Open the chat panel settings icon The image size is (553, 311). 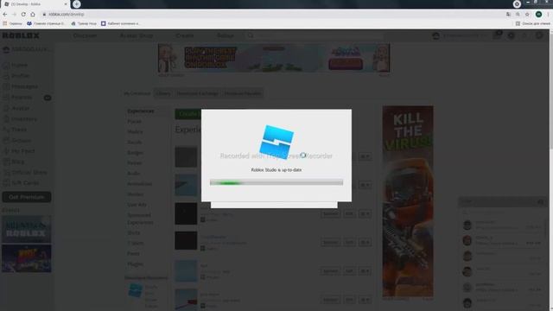[540, 202]
